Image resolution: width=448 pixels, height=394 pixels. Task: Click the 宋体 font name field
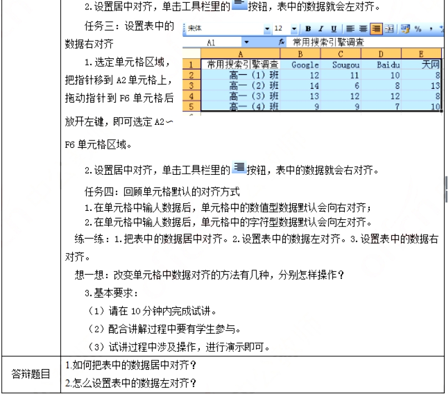pyautogui.click(x=225, y=28)
